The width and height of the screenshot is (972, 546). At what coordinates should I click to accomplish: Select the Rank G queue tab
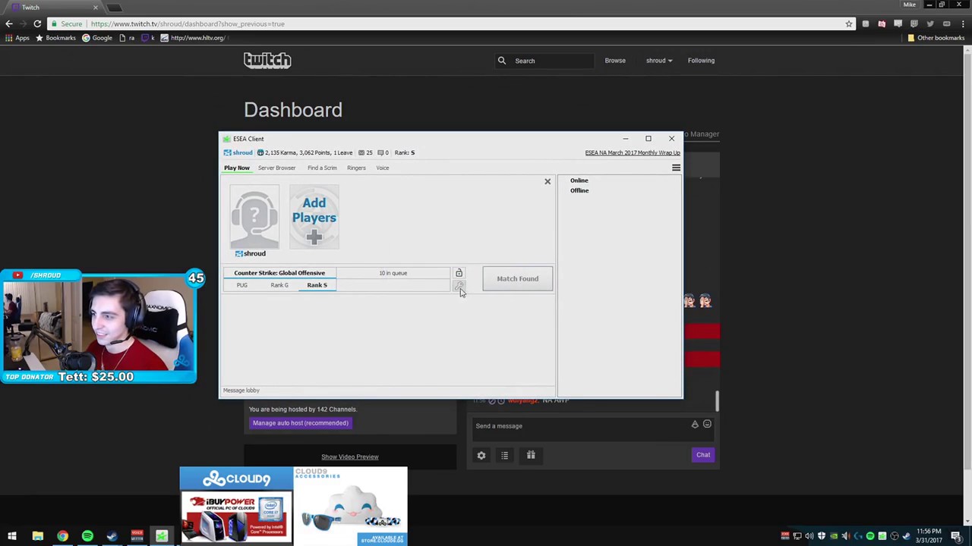tap(279, 285)
